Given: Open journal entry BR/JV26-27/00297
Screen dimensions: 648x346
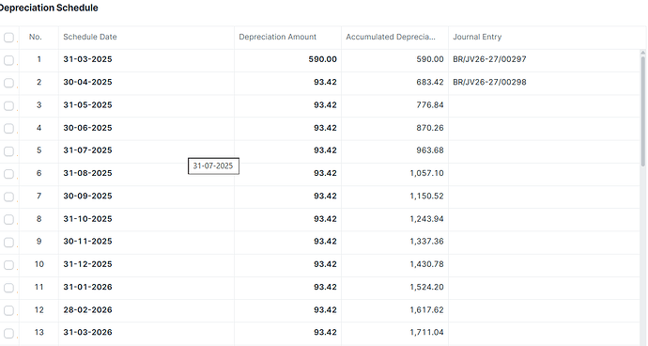Looking at the screenshot, I should pyautogui.click(x=489, y=59).
